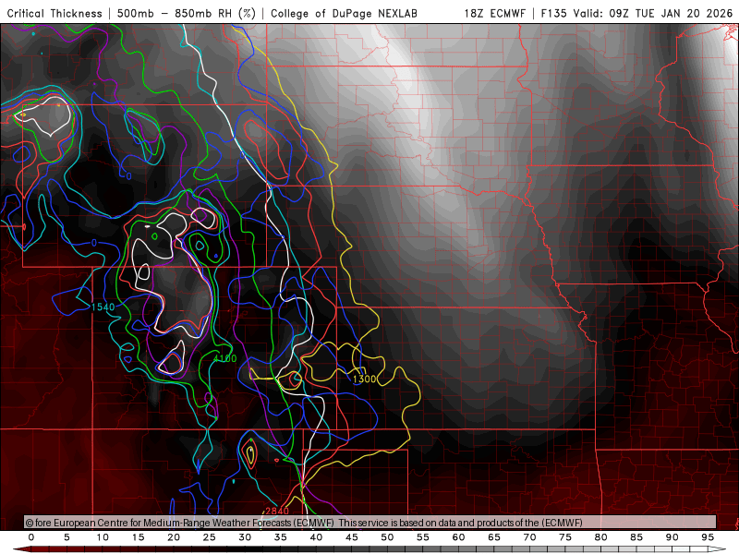Select the "18Z ECMWF" model run label
739x554 pixels.
pos(494,13)
